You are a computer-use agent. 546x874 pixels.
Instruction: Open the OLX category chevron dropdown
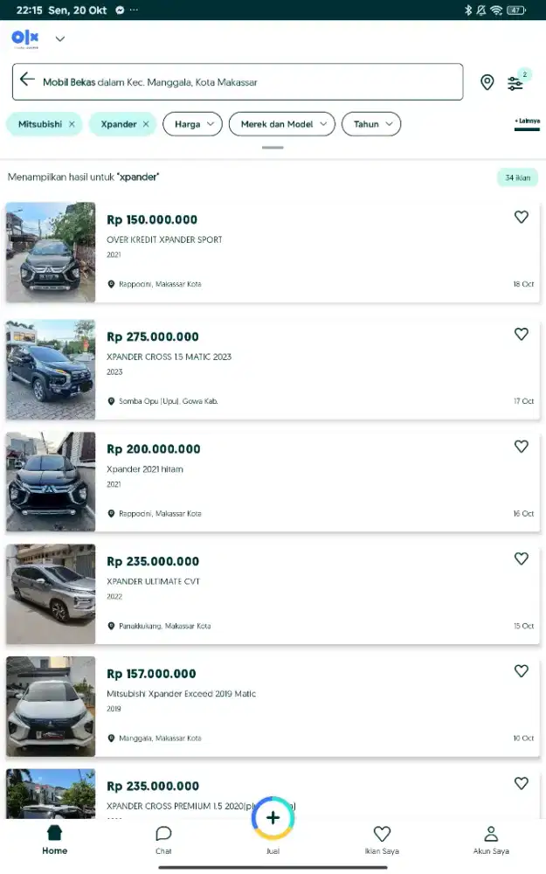[x=60, y=38]
